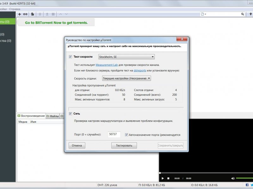The height and width of the screenshot is (189, 253).
Task: Click the Stop button in media player
Action: coord(168,178)
